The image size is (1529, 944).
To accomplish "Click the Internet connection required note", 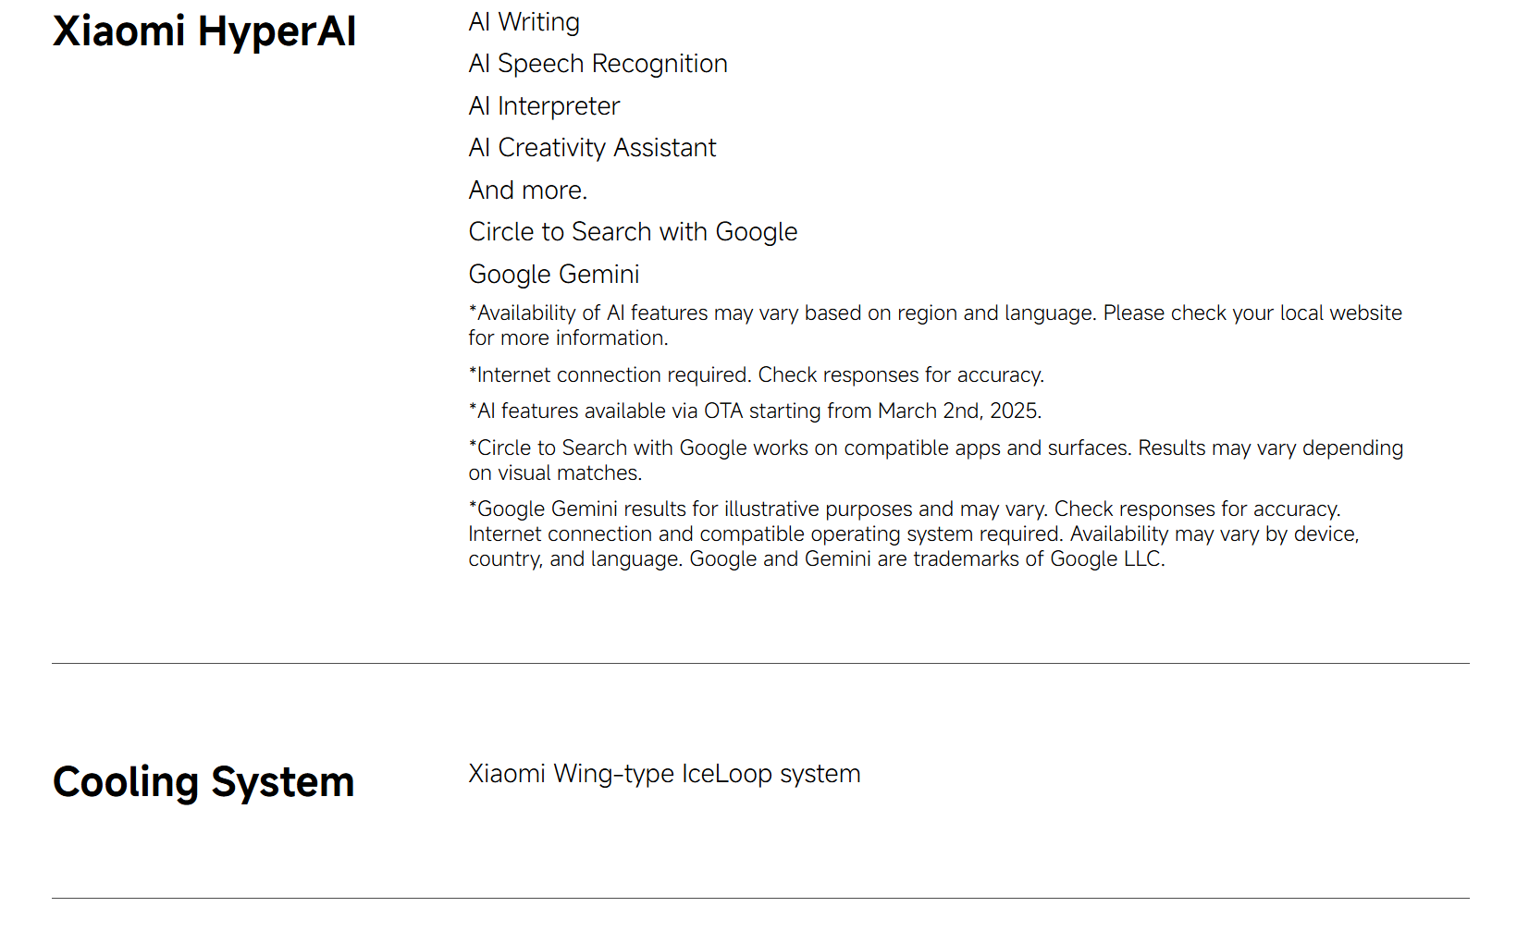I will [757, 375].
